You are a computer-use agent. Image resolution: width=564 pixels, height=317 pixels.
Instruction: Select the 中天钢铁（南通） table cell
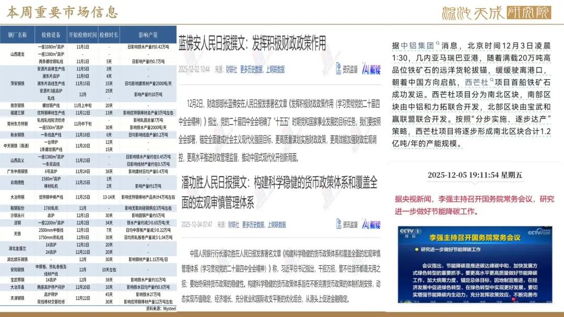point(17,146)
